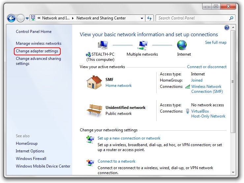
Task: Click the vertical scrollbar thumb
Action: (x=233, y=82)
